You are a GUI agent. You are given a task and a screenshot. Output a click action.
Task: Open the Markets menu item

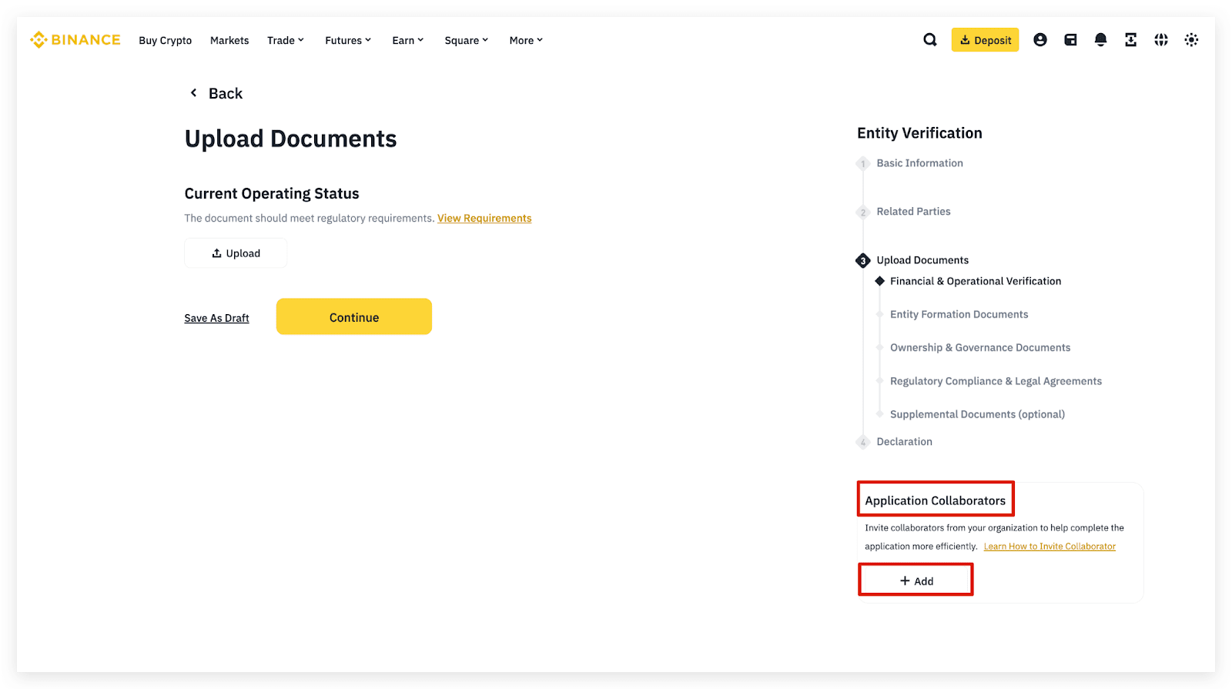pos(229,41)
